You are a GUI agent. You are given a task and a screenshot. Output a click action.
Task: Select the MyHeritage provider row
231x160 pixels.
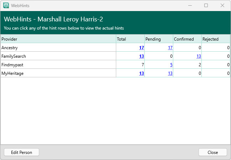coord(115,73)
